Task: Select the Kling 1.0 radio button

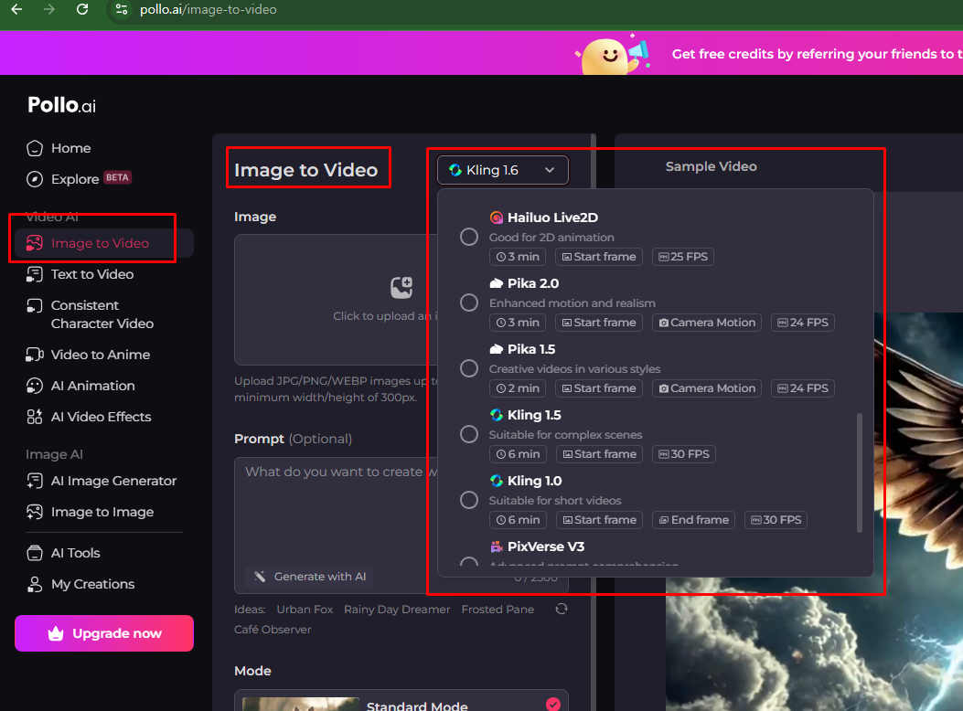Action: click(x=469, y=500)
